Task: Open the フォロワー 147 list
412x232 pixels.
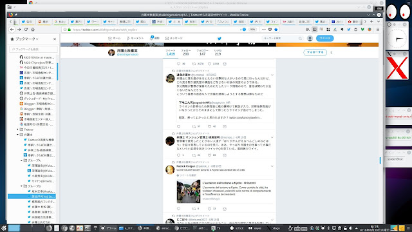Action: click(x=202, y=52)
